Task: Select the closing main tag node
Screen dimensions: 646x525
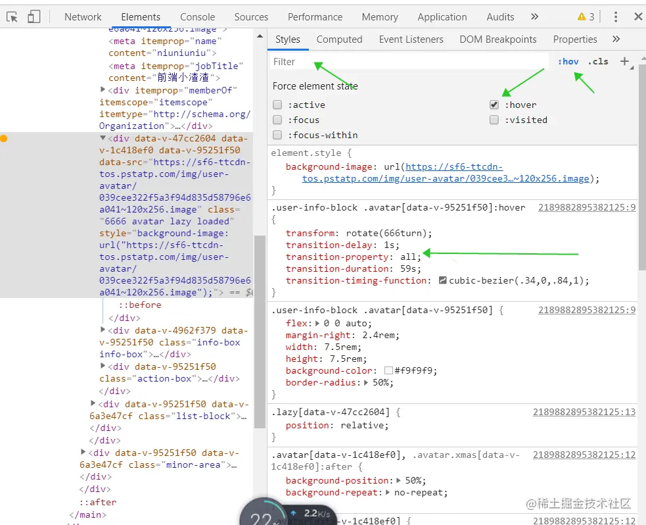Action: 88,514
